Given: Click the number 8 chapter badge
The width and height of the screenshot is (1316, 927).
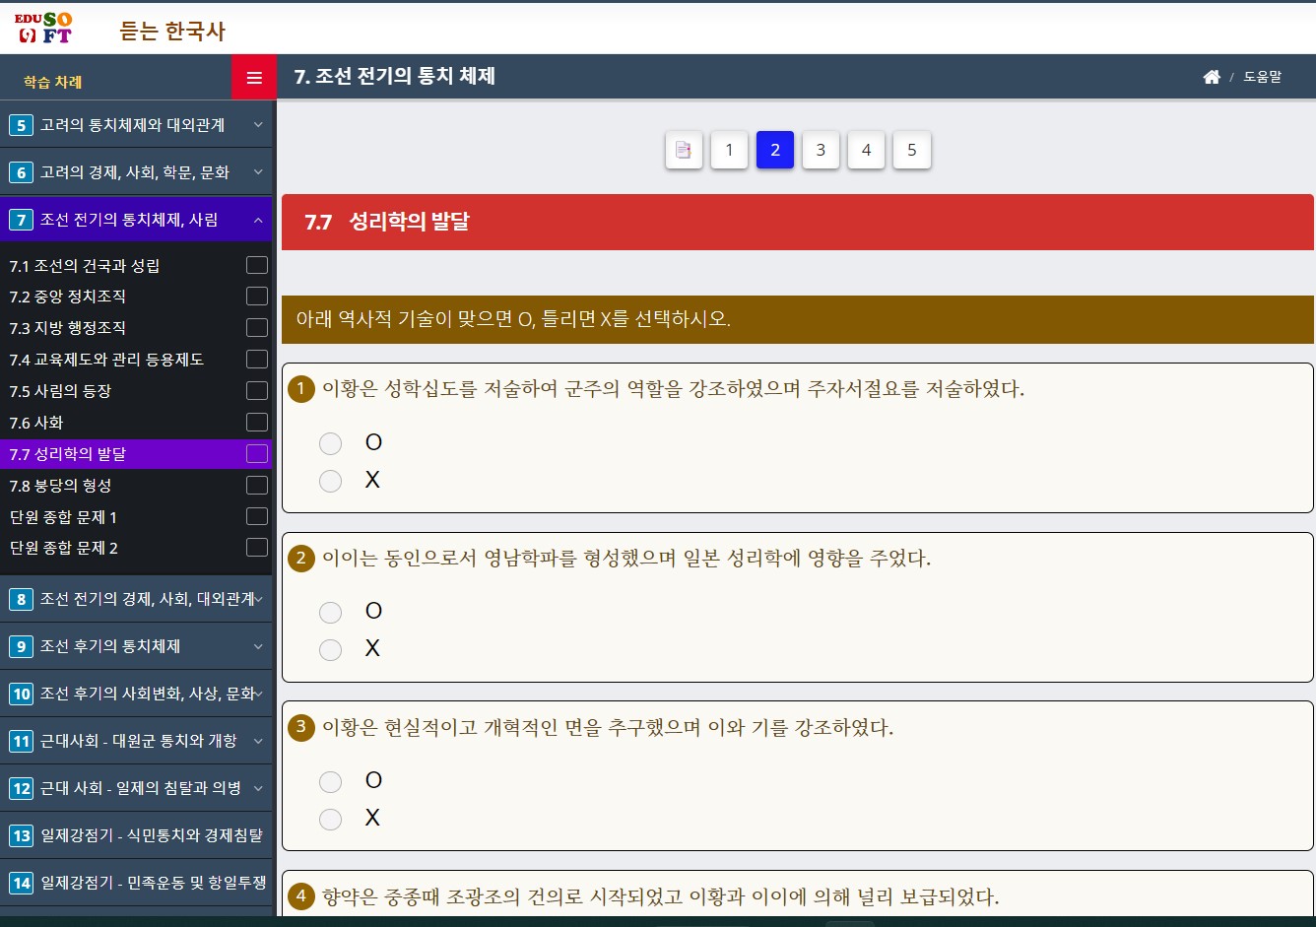Looking at the screenshot, I should click(x=21, y=599).
